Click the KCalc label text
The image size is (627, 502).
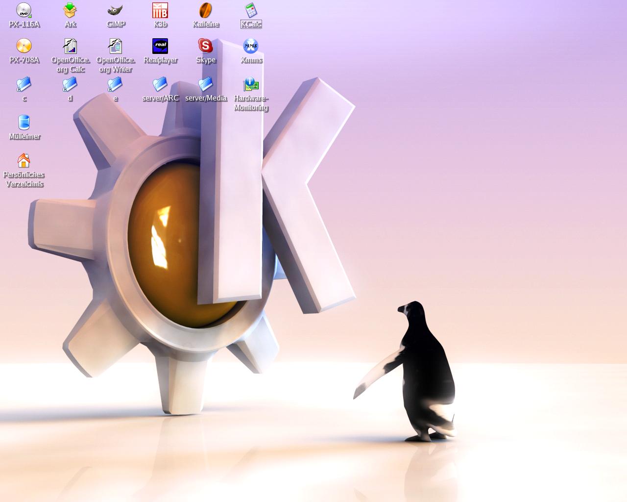(251, 24)
